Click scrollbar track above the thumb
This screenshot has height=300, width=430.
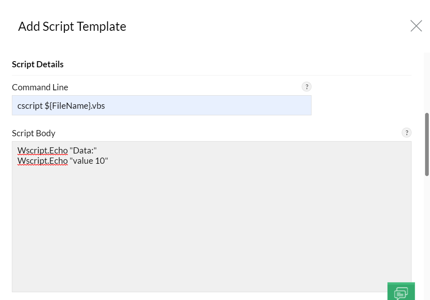427,82
